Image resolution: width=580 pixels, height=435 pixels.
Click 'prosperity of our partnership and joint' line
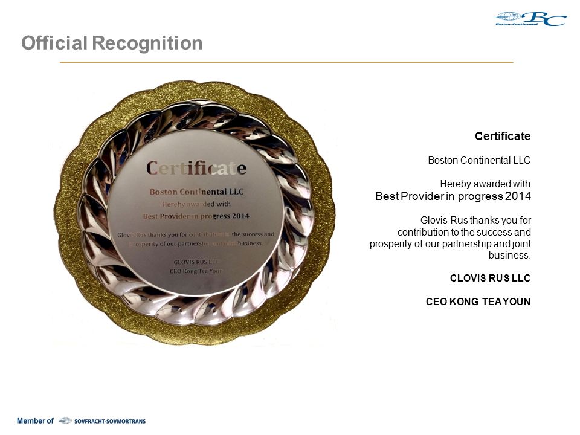point(450,243)
